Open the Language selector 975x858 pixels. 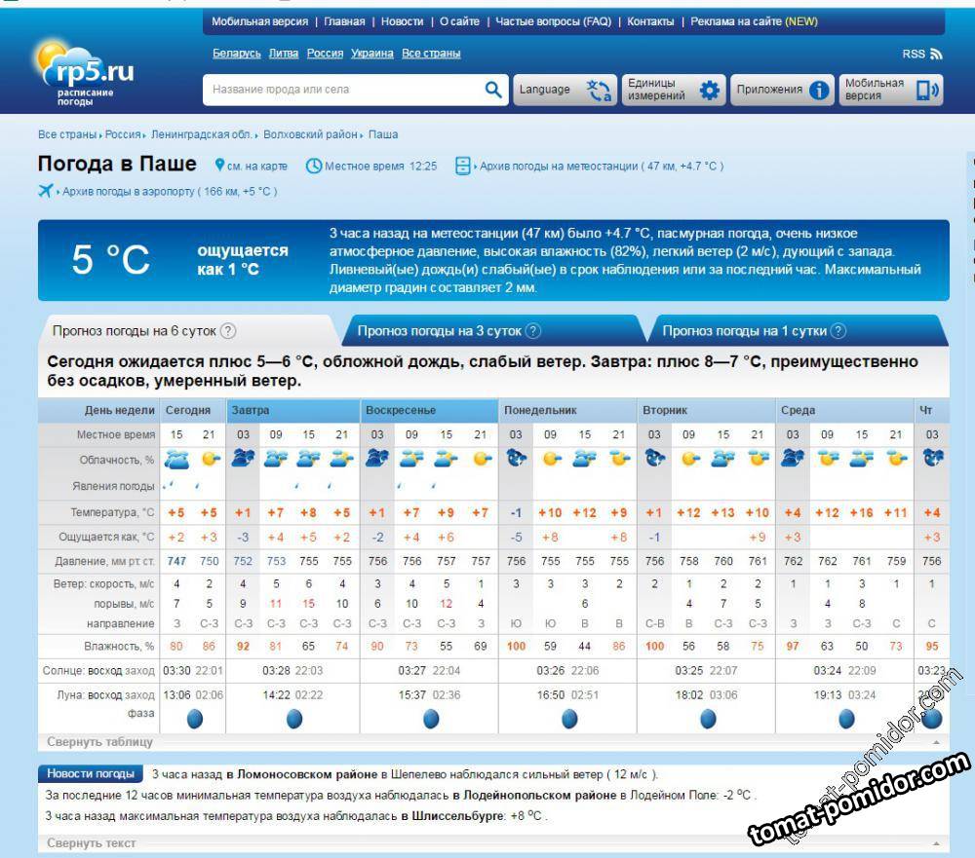click(565, 90)
